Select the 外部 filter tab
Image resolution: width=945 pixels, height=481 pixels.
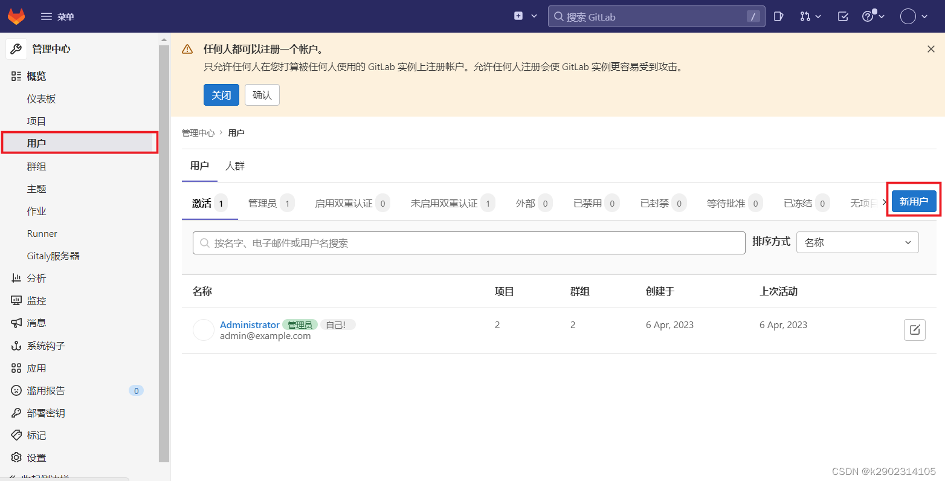(534, 204)
